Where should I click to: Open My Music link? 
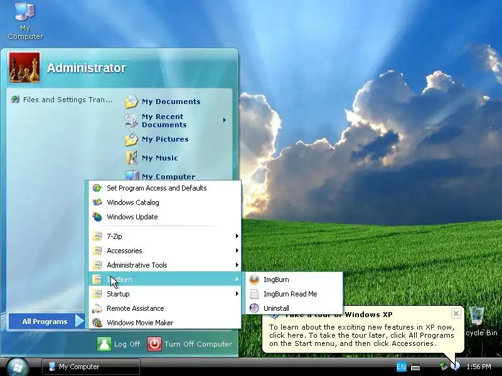coord(160,158)
